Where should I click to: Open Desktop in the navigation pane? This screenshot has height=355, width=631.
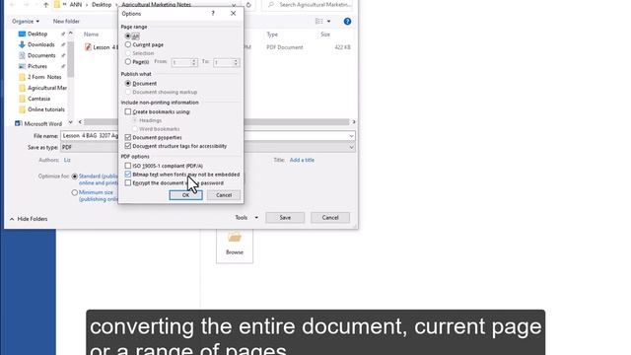(37, 34)
